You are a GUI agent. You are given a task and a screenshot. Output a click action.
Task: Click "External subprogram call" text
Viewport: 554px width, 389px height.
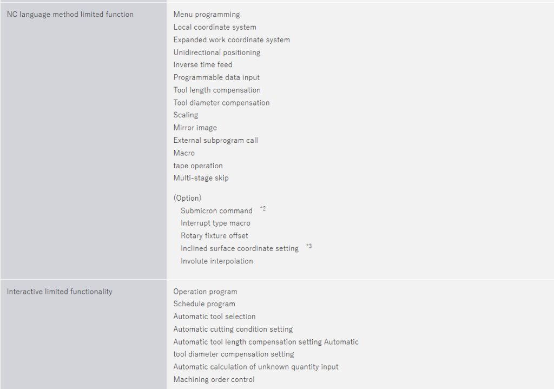[215, 140]
